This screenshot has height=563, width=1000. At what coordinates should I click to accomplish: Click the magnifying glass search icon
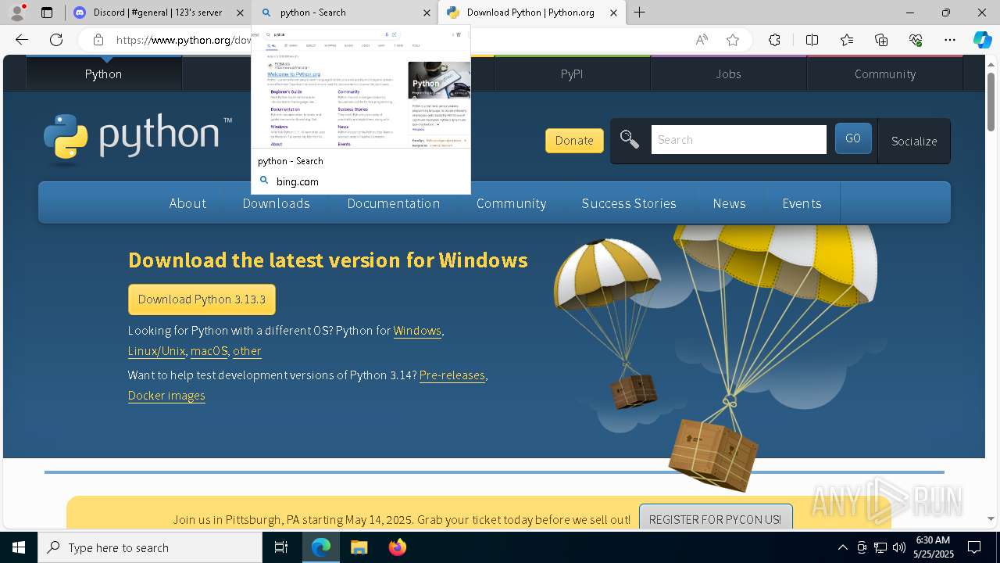point(630,140)
